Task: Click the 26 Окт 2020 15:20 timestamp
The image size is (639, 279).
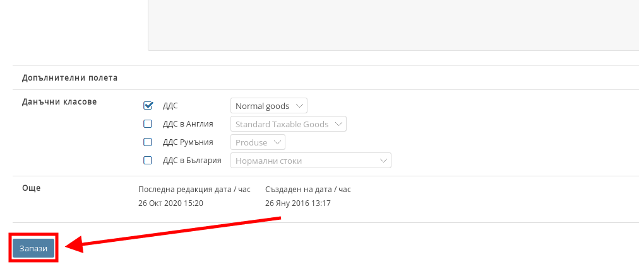Action: (x=170, y=203)
